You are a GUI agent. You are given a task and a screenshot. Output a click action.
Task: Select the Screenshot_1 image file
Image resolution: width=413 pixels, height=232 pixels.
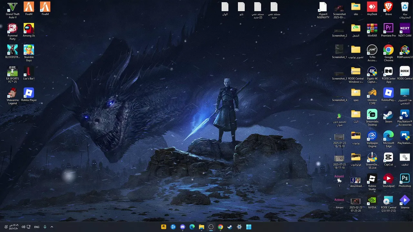pos(339,52)
